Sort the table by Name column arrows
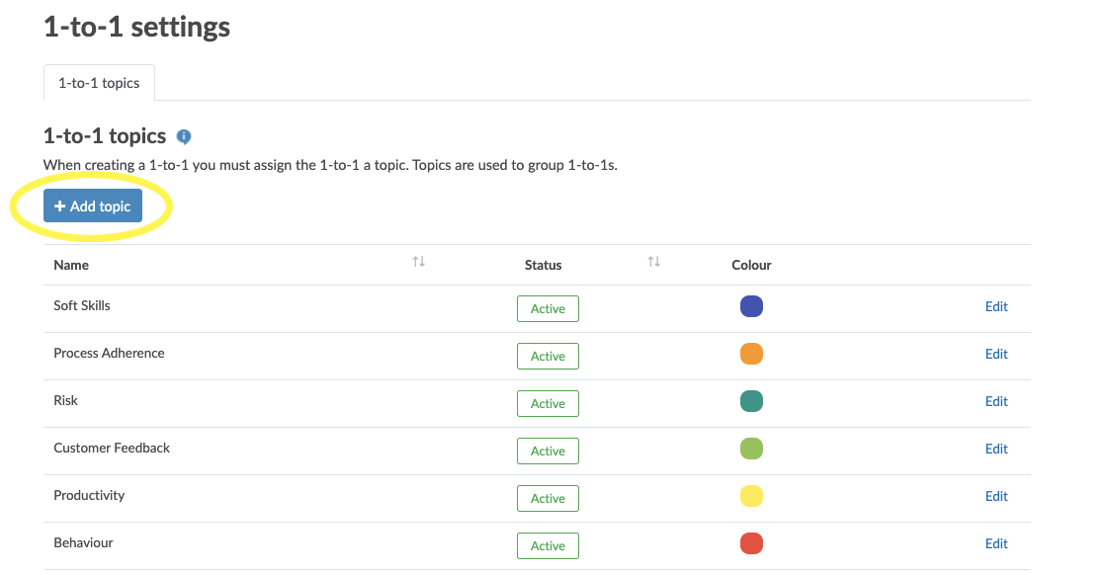The height and width of the screenshot is (575, 1105). click(419, 262)
